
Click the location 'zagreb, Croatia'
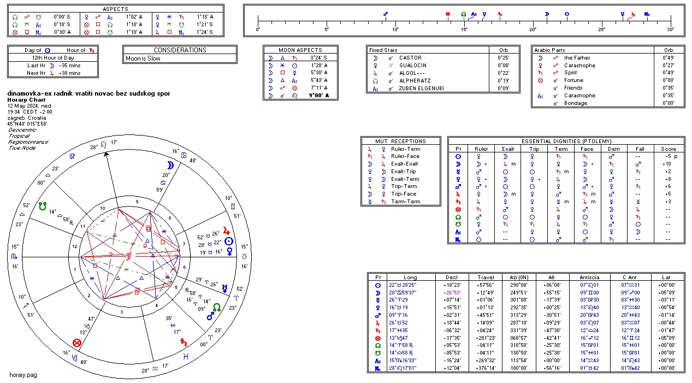click(27, 118)
